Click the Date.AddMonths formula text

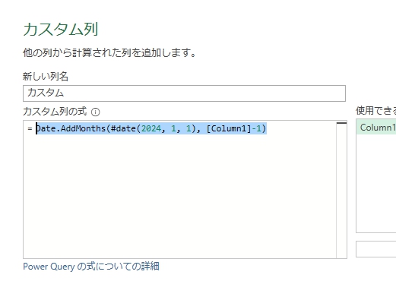click(x=151, y=128)
